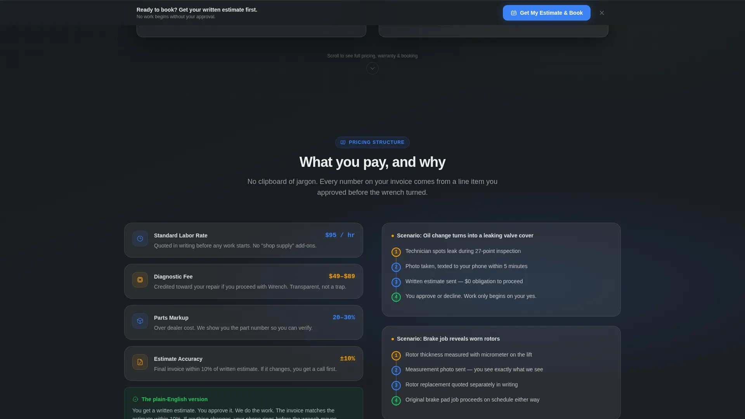
Task: Click 'Original brake pad job proceeds on schedule either way'
Action: click(472, 400)
